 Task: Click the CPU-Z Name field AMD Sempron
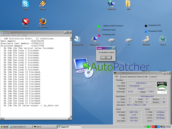tap(141, 83)
